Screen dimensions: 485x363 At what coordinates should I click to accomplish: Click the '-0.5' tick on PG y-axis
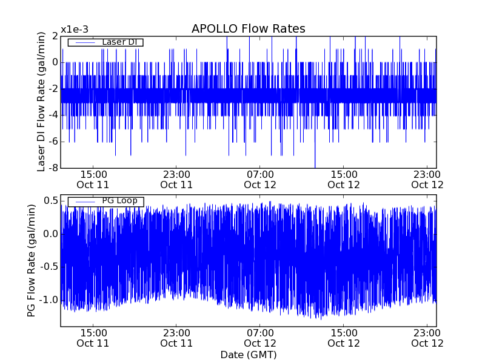(49, 267)
